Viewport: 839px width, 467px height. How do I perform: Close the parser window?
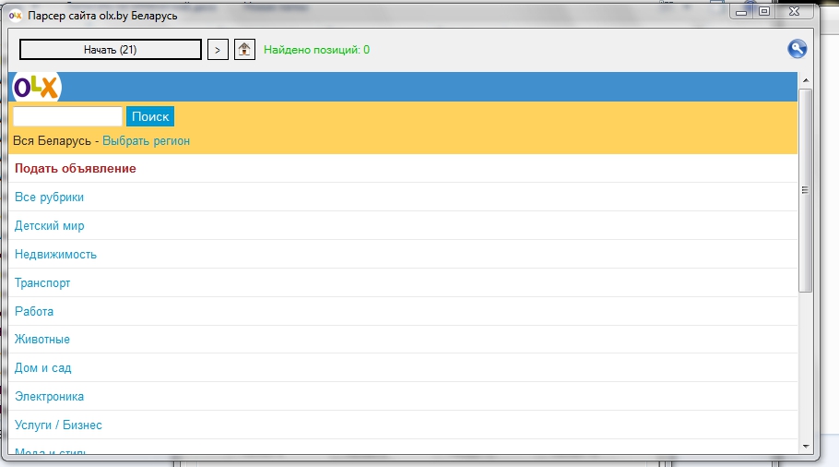(794, 11)
